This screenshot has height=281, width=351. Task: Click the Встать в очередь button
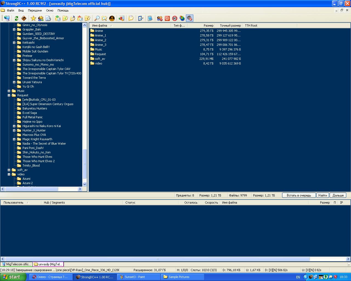(x=299, y=195)
